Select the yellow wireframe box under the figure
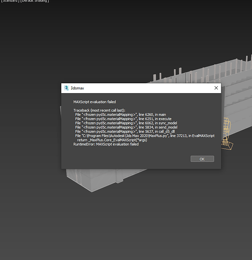This screenshot has width=252, height=260. point(228,146)
